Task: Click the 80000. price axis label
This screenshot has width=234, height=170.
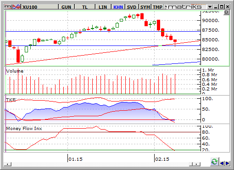Action: (x=211, y=59)
